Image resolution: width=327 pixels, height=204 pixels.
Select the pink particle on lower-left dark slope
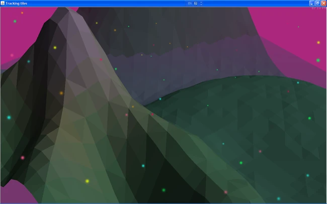click(23, 158)
